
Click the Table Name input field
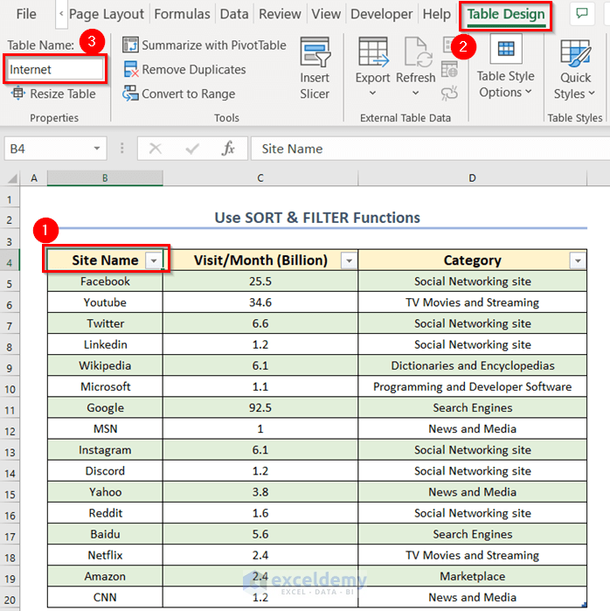point(54,69)
